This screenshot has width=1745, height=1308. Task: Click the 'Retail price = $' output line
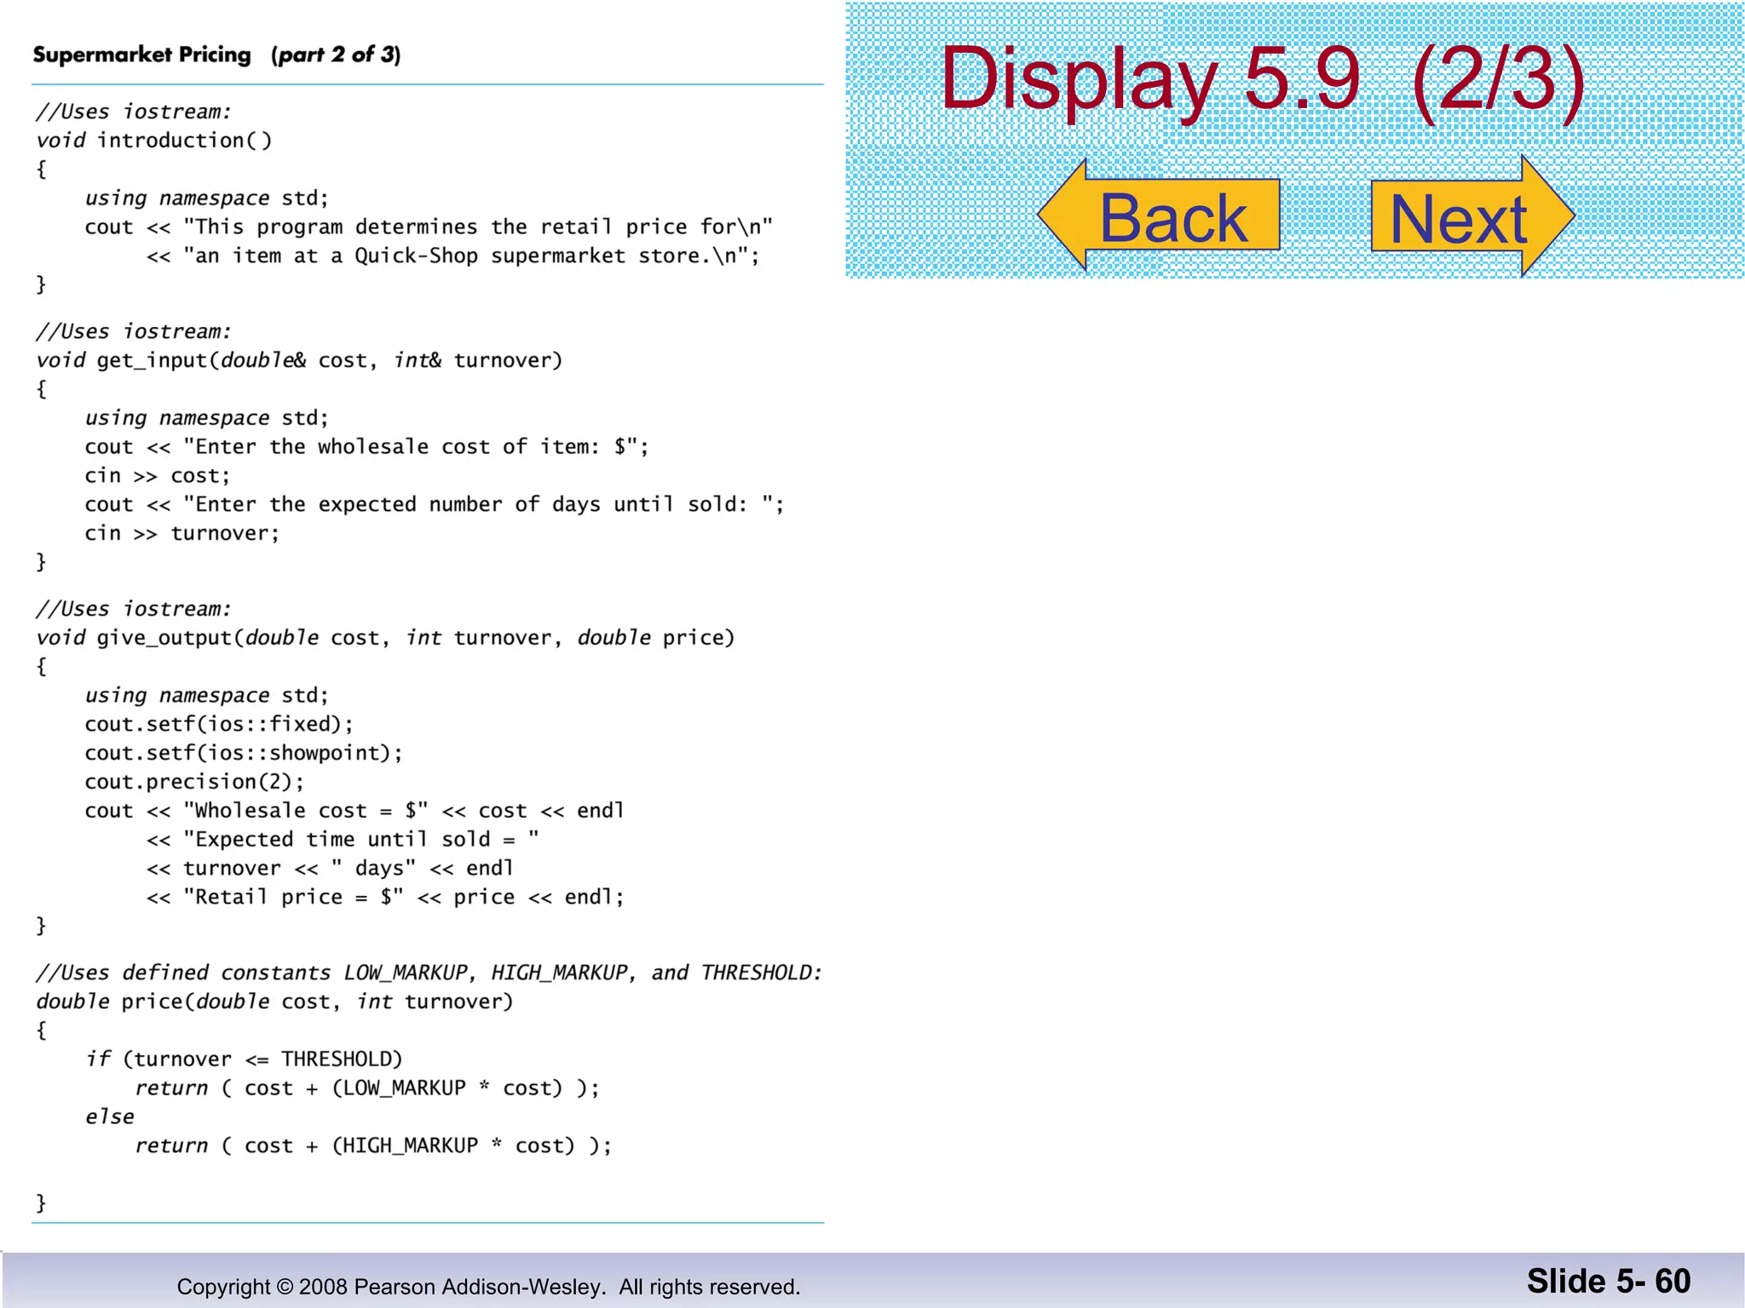pyautogui.click(x=385, y=898)
